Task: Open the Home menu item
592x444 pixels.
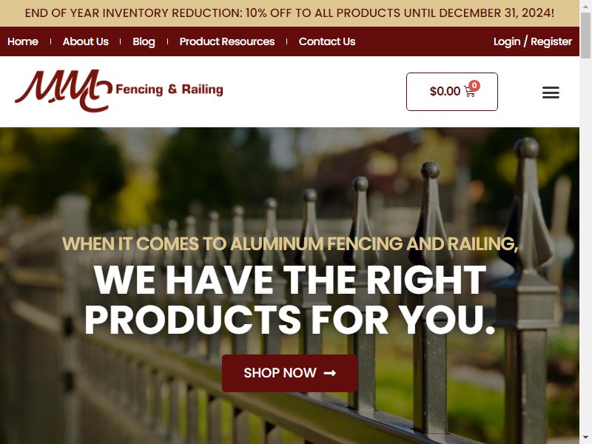Action: (23, 41)
